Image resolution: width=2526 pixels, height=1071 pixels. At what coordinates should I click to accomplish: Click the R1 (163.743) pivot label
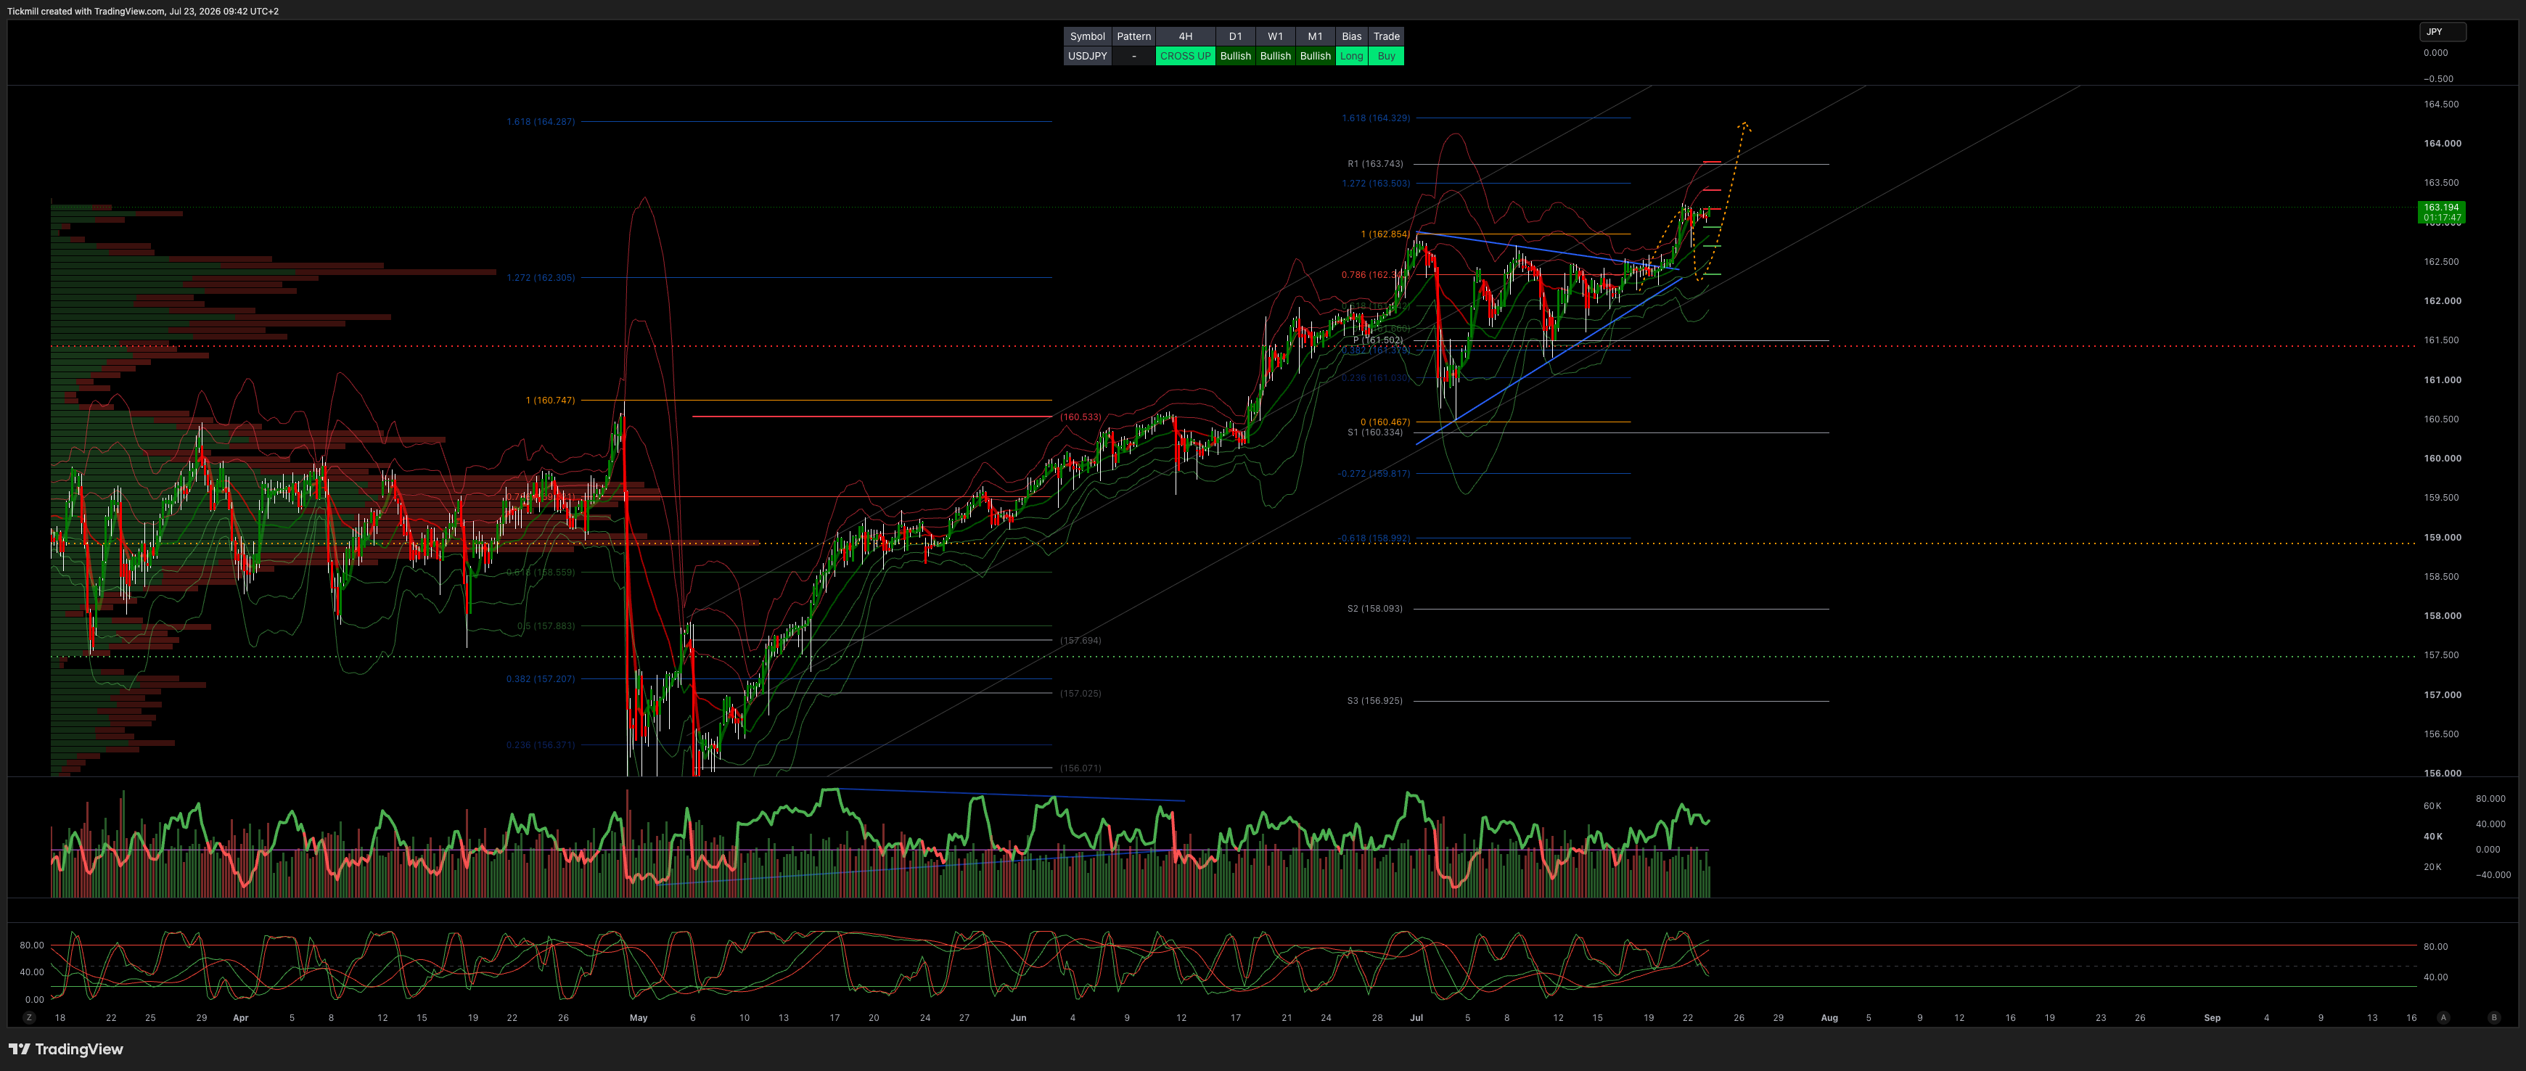1375,164
